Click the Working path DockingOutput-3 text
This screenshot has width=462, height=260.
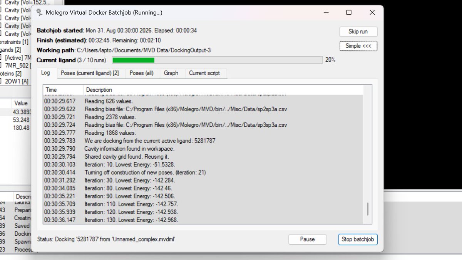click(124, 50)
